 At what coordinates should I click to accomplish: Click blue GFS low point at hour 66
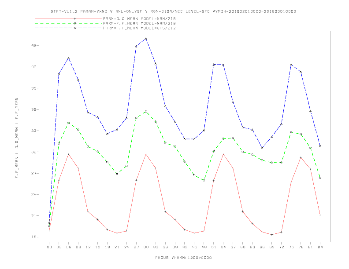click(x=262, y=148)
